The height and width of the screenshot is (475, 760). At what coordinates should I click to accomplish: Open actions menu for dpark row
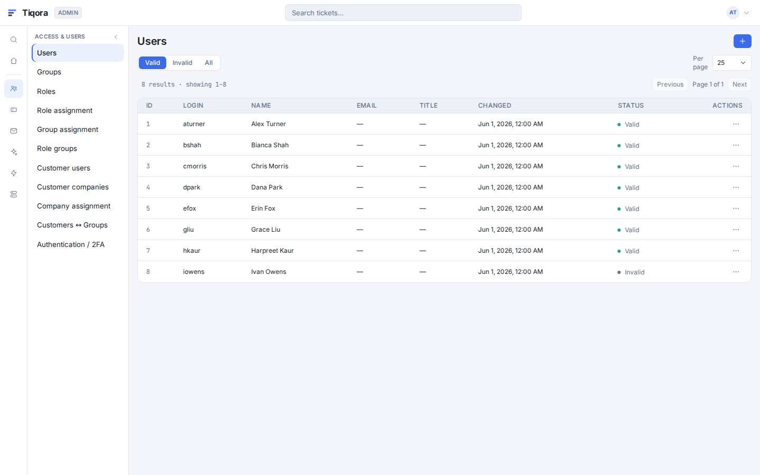point(736,187)
